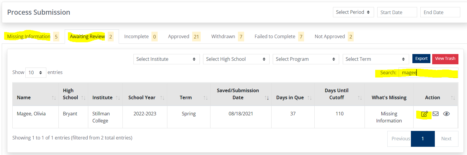Screen dimensions: 467x155
Task: Click the edit pencil icon for Magee, Olivia
Action: [x=424, y=114]
